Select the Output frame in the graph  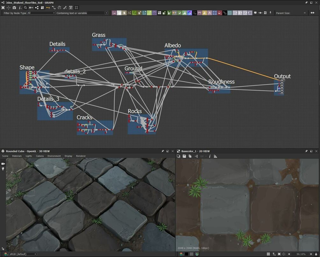tap(279, 88)
